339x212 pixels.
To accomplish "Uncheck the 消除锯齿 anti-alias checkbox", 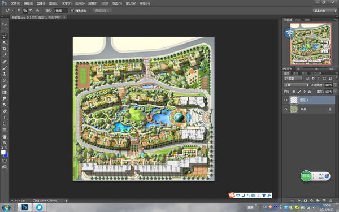I will tap(72, 10).
